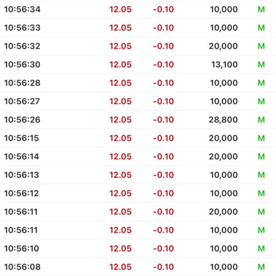This screenshot has height=276, width=276.
Task: Click the green M marker at 10:56:10
Action: pyautogui.click(x=261, y=248)
